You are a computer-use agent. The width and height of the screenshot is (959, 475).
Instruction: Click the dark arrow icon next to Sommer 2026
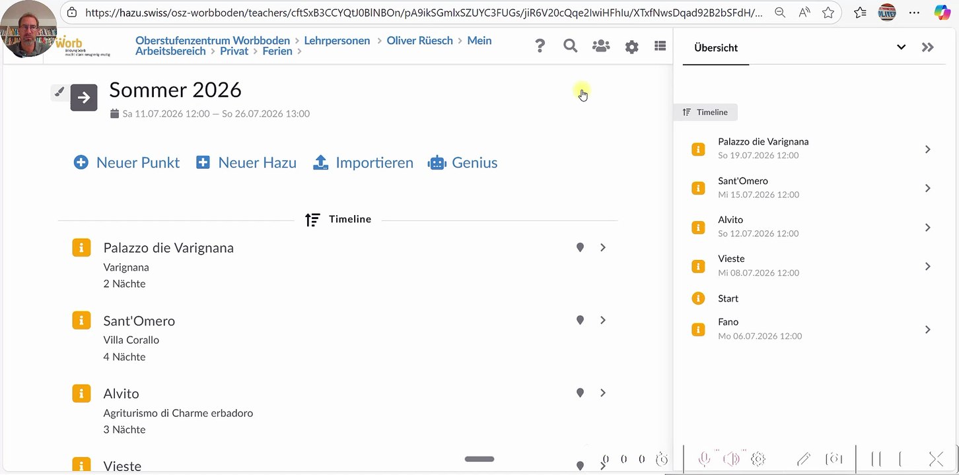coord(84,98)
